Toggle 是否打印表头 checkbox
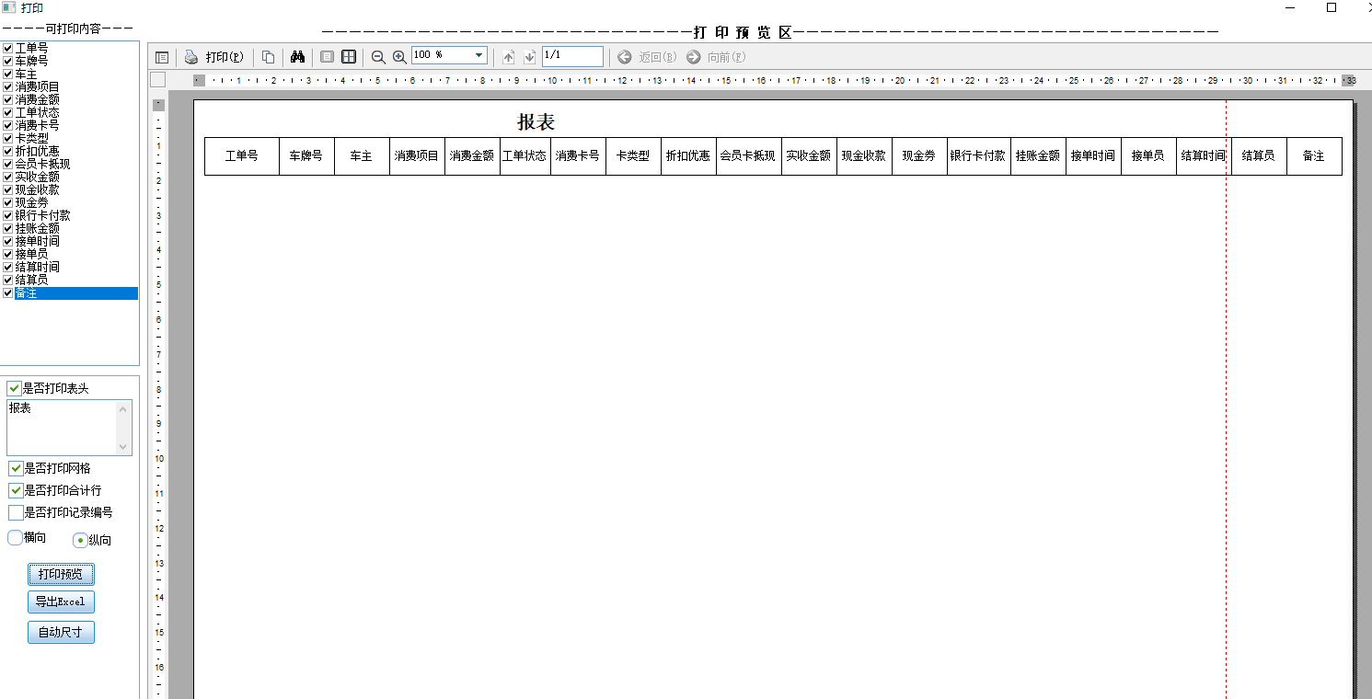The width and height of the screenshot is (1372, 699). (x=15, y=389)
